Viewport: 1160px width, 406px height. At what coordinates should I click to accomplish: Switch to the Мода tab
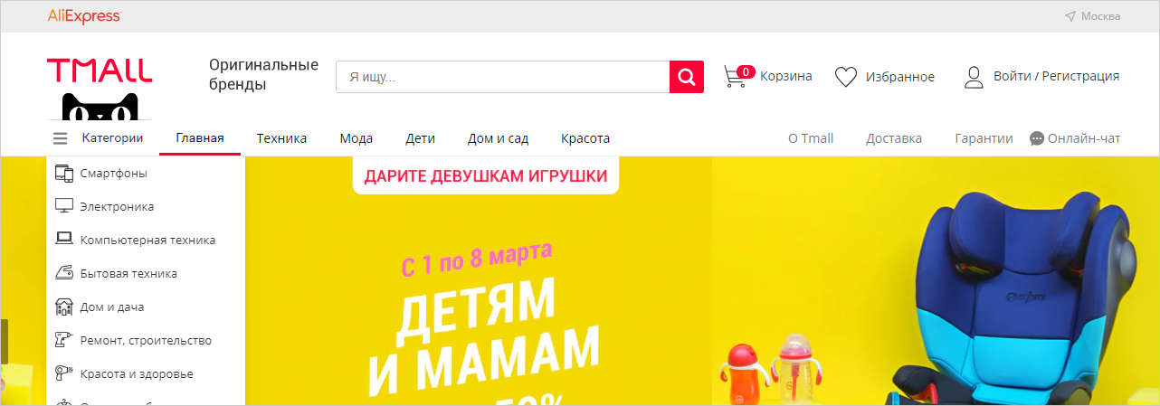click(x=357, y=138)
